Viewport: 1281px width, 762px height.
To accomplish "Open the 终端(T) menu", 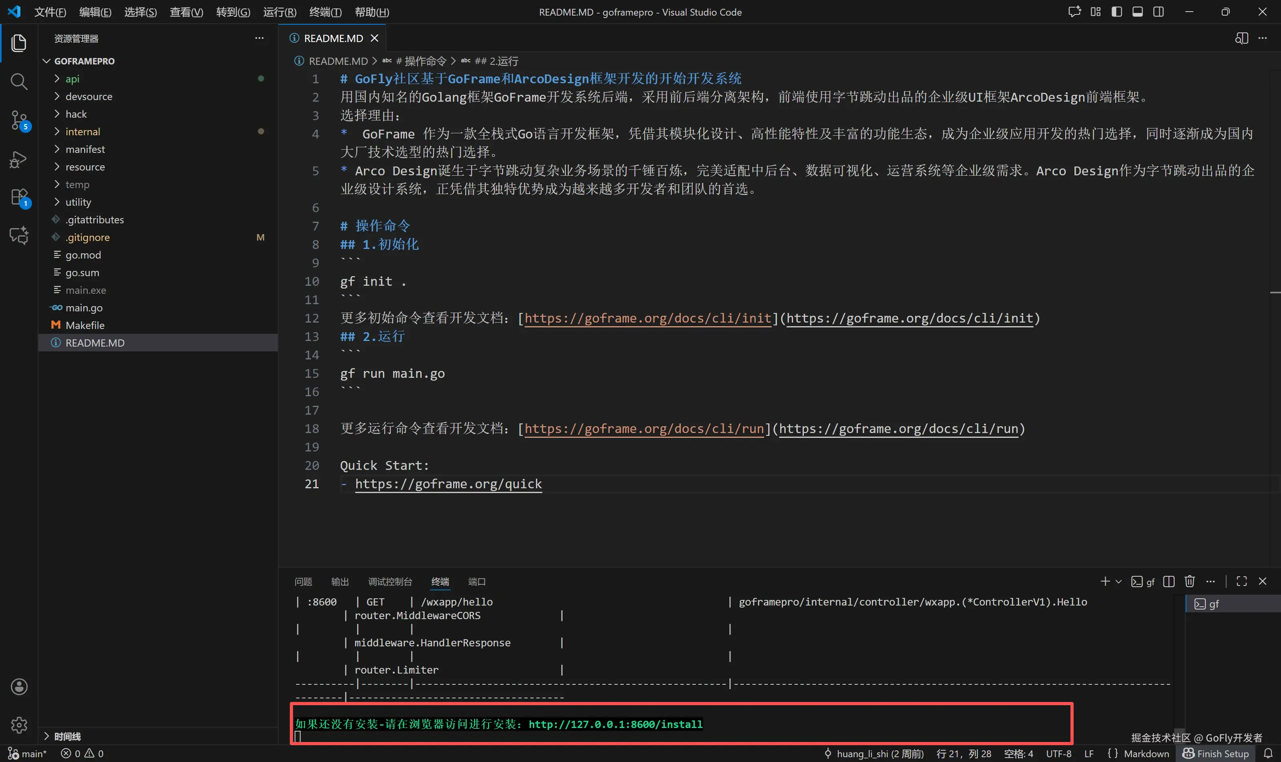I will click(325, 12).
